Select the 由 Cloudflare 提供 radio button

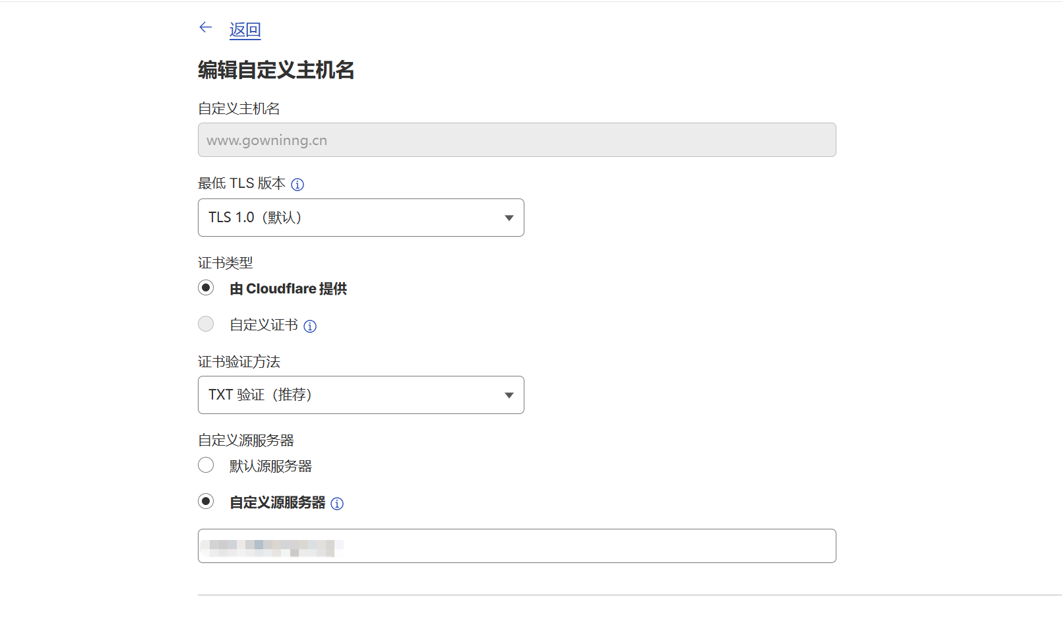click(206, 288)
